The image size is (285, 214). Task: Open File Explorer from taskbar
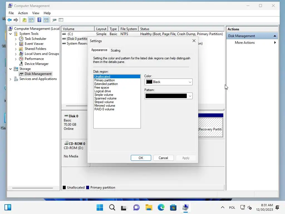(x=149, y=207)
